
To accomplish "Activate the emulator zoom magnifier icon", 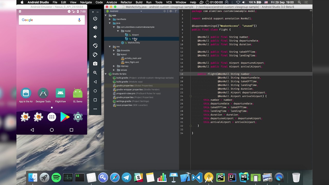I will pos(95,73).
